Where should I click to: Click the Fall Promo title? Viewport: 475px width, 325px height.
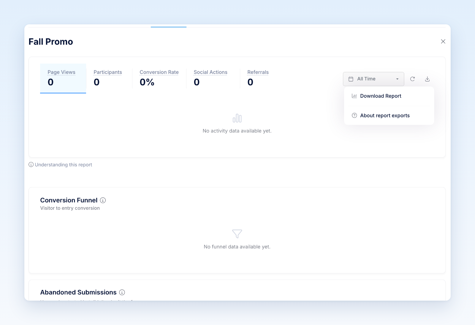[51, 42]
